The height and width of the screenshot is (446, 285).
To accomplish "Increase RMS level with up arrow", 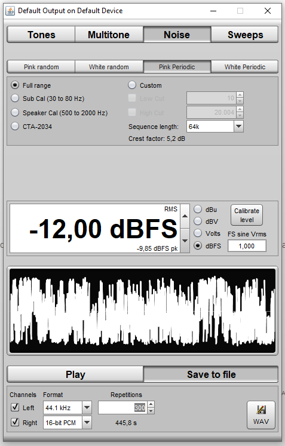I will (185, 216).
